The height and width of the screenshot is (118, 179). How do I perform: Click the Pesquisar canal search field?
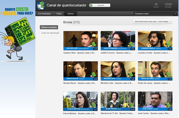point(154,14)
